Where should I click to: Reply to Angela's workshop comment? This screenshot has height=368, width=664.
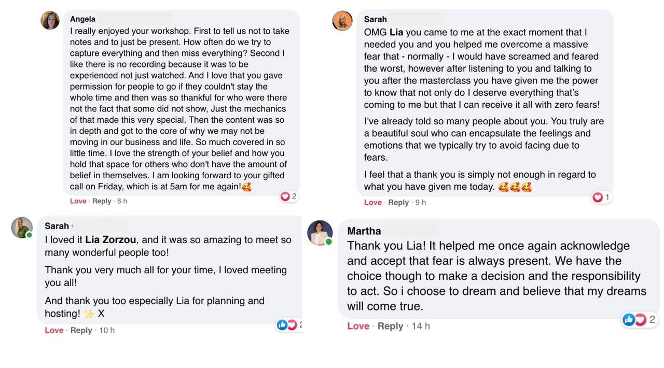pos(102,201)
